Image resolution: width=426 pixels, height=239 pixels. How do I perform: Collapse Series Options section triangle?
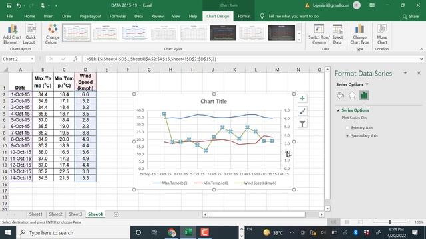tap(338, 110)
